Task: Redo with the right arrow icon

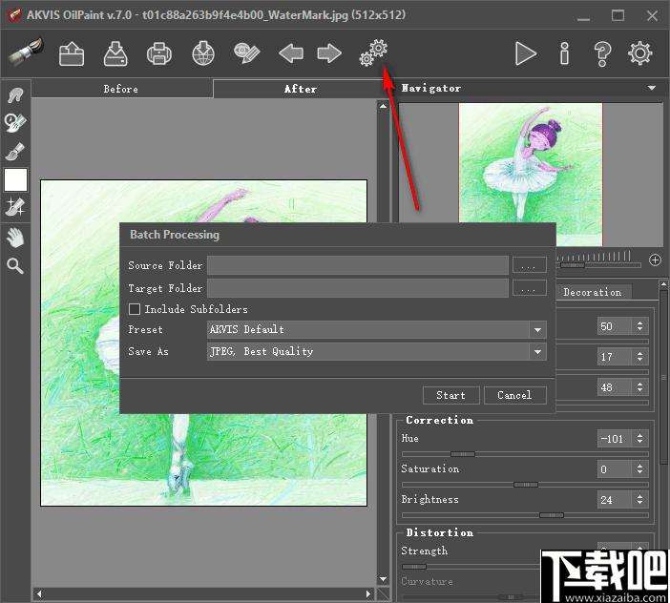Action: [x=329, y=53]
